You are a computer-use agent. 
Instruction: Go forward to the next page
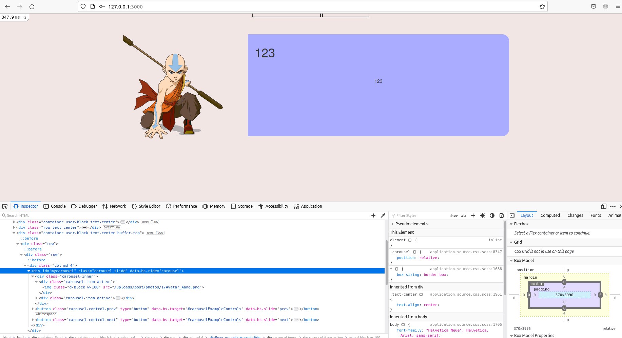click(20, 6)
